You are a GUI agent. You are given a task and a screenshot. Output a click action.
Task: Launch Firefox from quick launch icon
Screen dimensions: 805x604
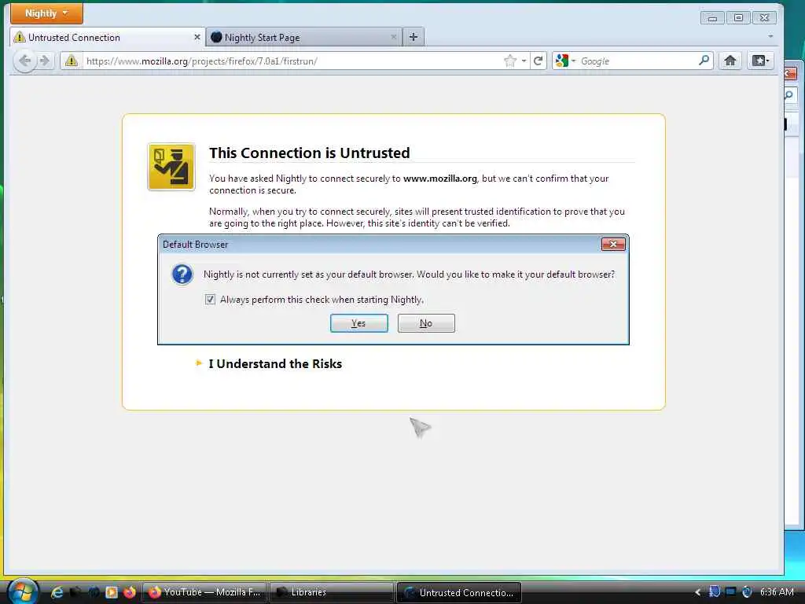click(130, 592)
